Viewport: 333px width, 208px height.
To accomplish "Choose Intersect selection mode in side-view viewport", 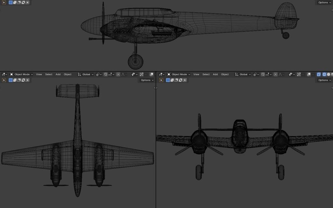I will pos(28,3).
